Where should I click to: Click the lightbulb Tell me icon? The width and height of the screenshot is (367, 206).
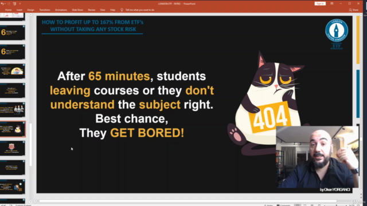122,10
